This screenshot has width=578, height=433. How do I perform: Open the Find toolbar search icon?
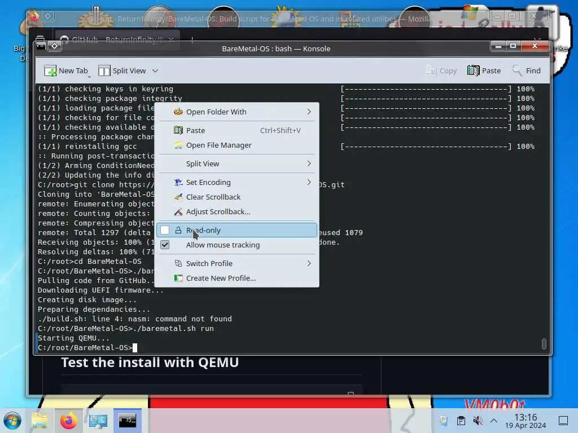tap(517, 70)
